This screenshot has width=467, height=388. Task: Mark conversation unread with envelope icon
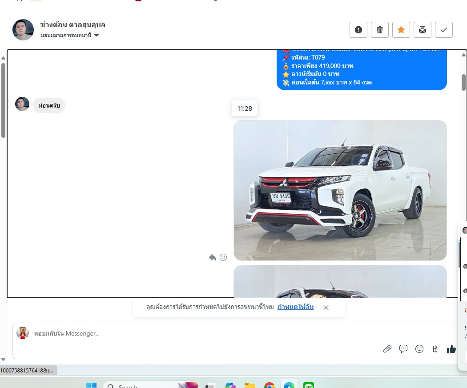coord(423,30)
